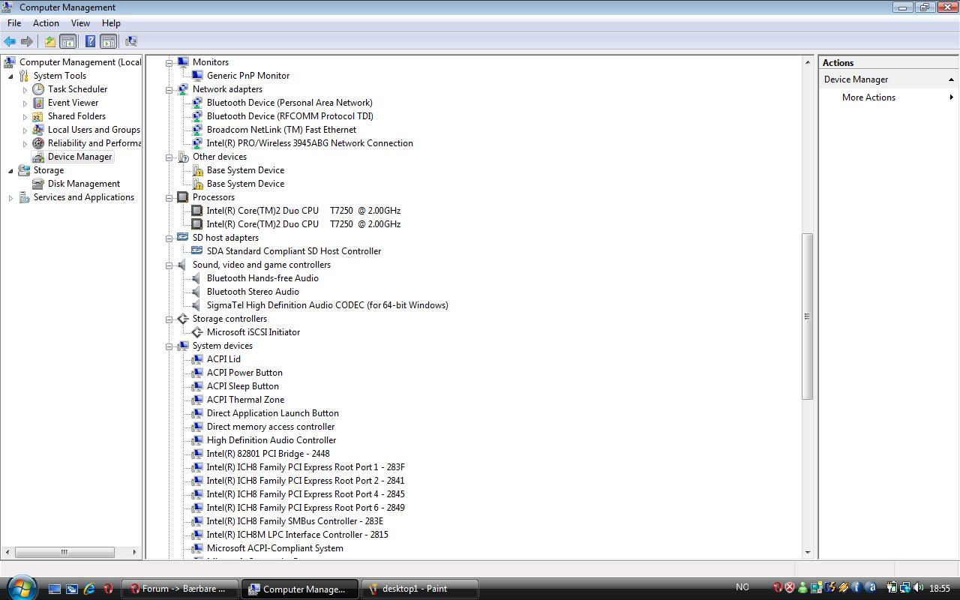
Task: Click the device list scroll-down arrow
Action: pos(808,553)
